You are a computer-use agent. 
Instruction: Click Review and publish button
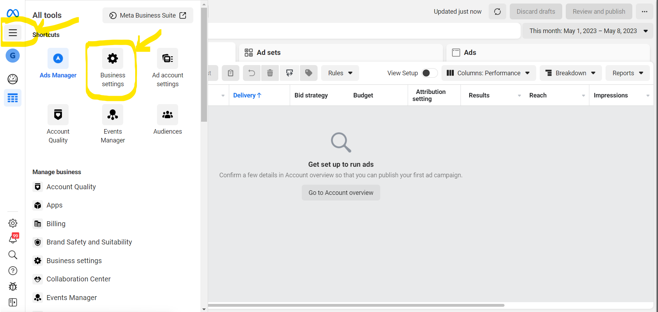click(x=599, y=12)
